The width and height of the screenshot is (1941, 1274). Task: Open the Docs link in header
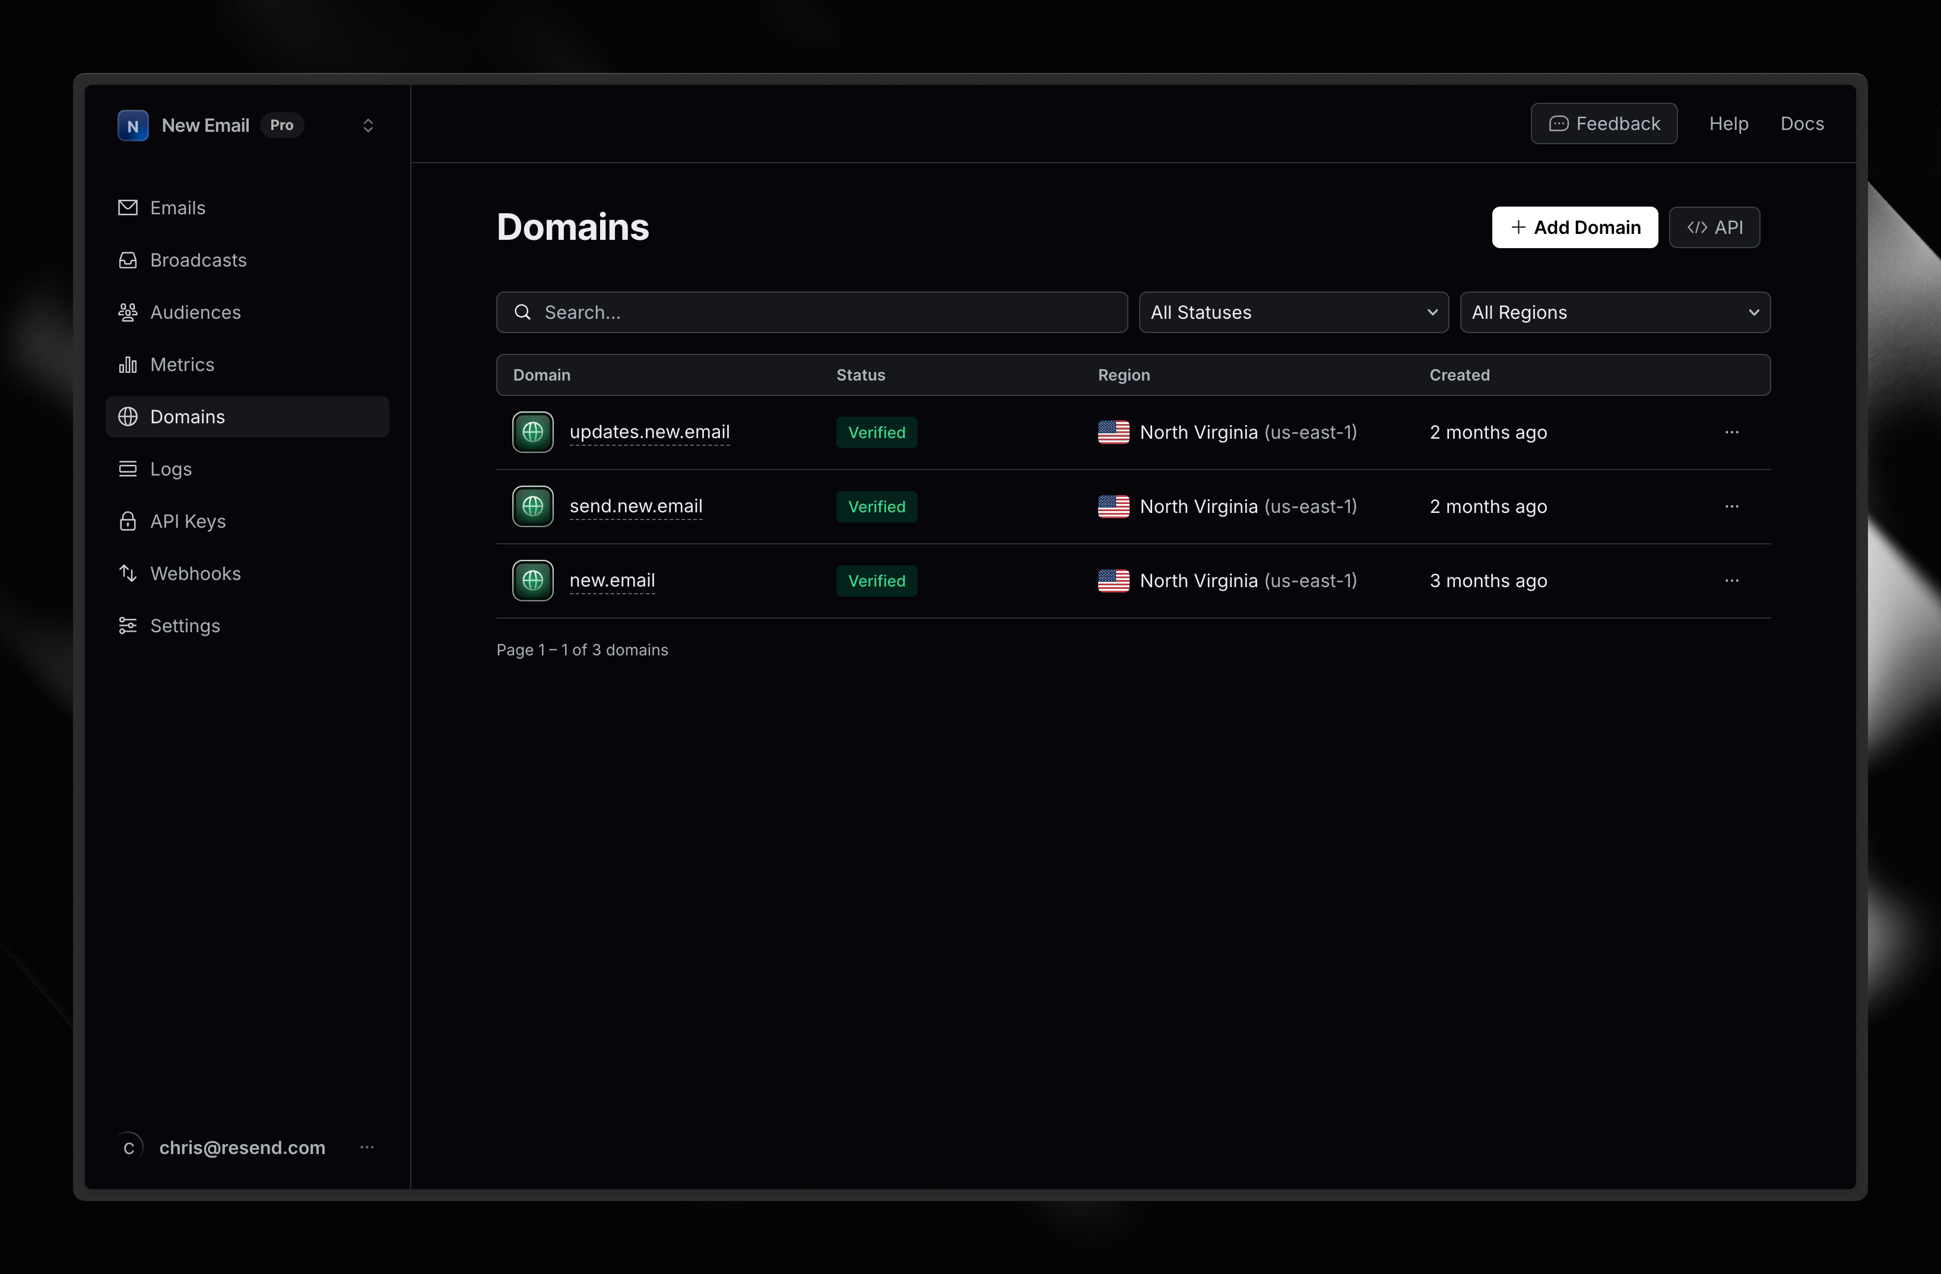point(1802,124)
